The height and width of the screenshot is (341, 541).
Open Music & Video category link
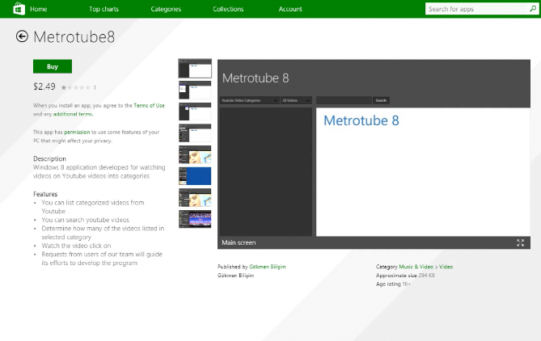click(x=416, y=267)
